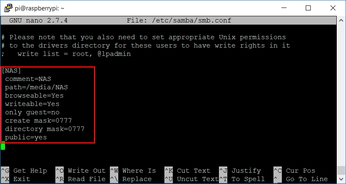Click the public=yes line
The height and width of the screenshot is (184, 346).
26,137
